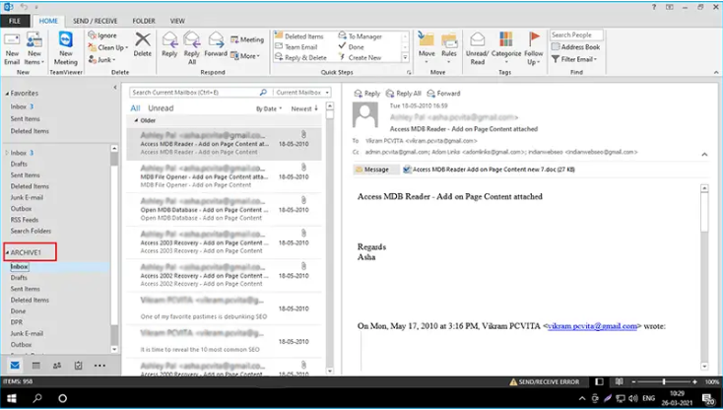Viewport: 723px width, 410px height.
Task: Open the Address Book
Action: click(x=576, y=47)
